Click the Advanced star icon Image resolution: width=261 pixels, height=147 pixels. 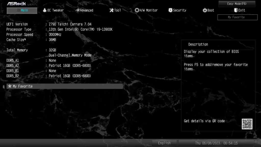click(x=77, y=10)
